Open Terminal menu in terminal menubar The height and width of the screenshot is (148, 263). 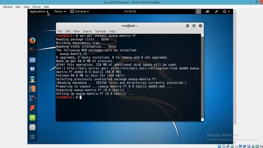100,31
